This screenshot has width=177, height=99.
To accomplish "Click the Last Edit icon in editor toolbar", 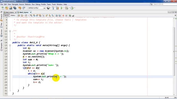I will 19,15.
